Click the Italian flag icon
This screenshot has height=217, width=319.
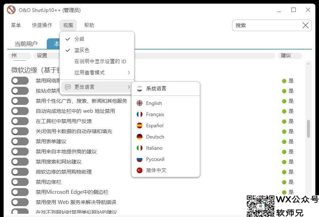140,148
